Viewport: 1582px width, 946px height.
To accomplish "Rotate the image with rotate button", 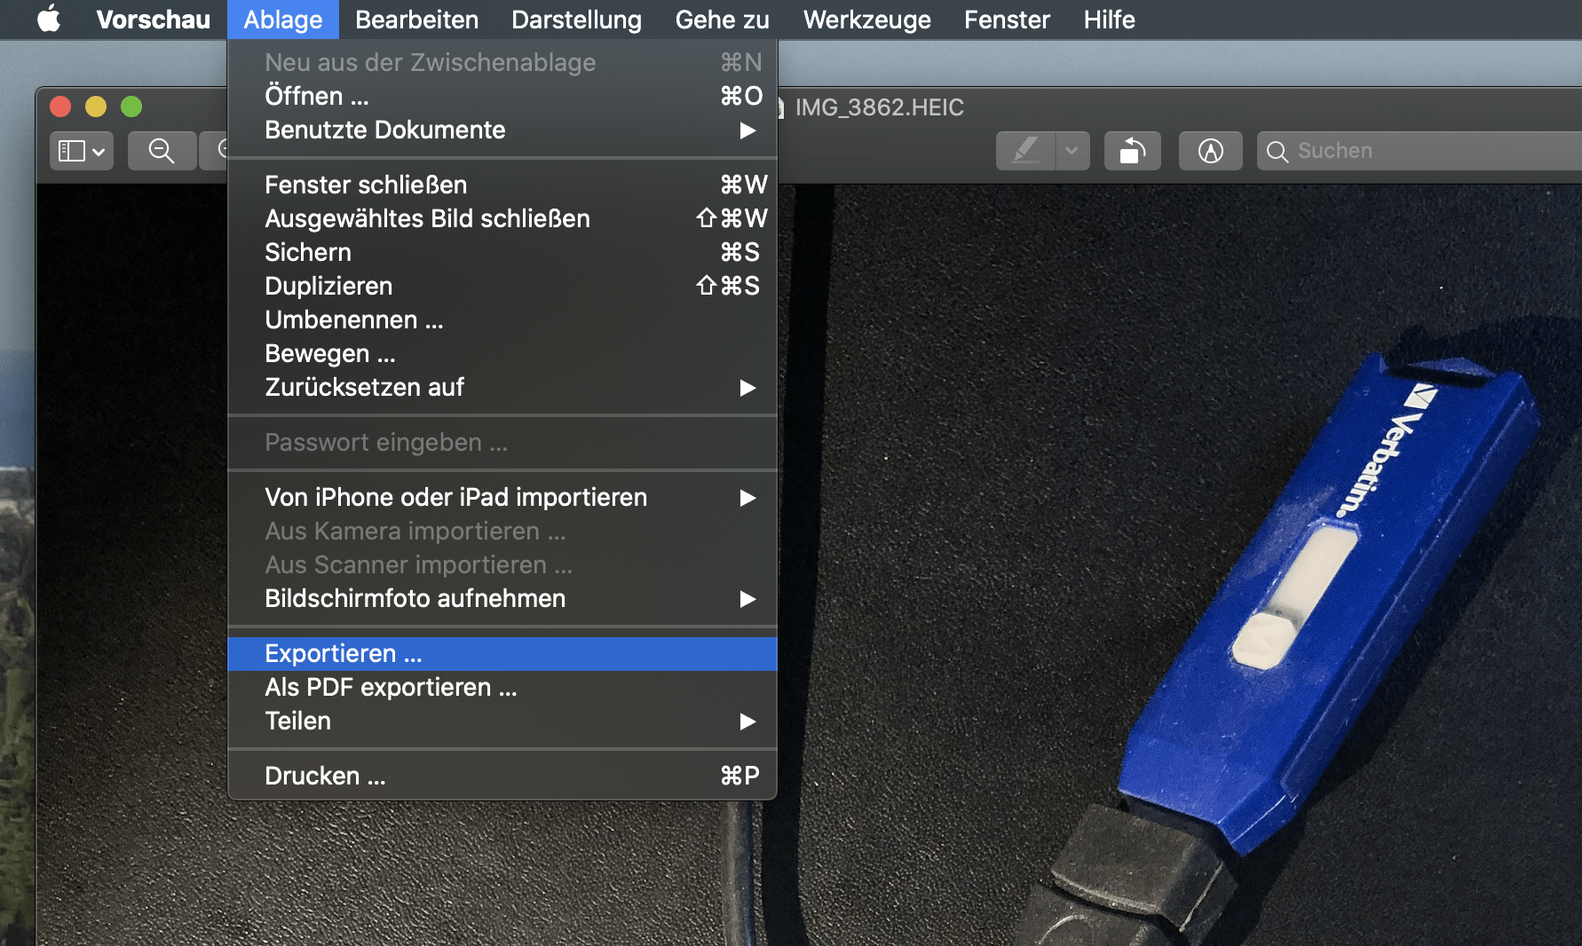I will click(1132, 151).
